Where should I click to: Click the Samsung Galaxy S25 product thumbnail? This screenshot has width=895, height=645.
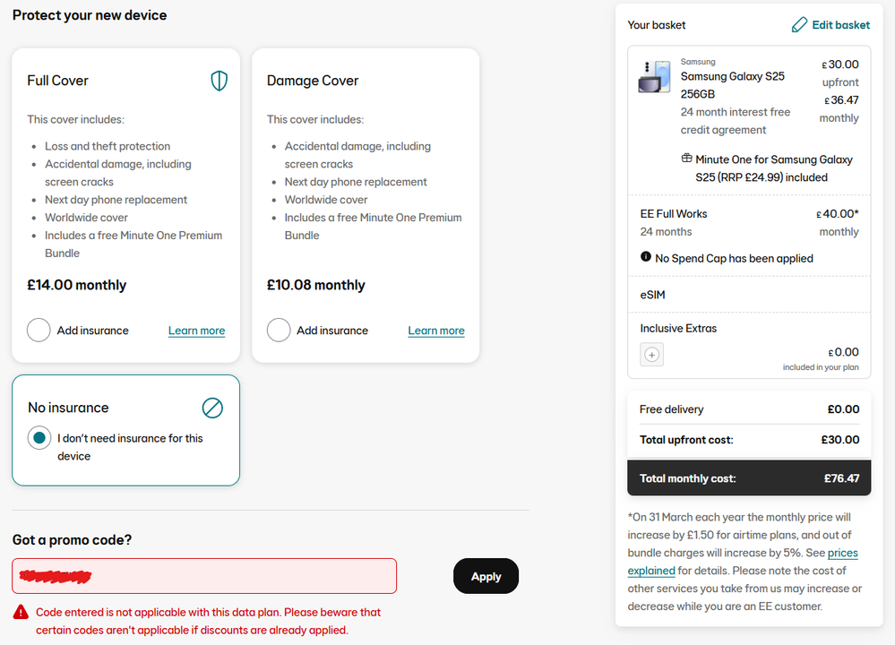point(654,76)
